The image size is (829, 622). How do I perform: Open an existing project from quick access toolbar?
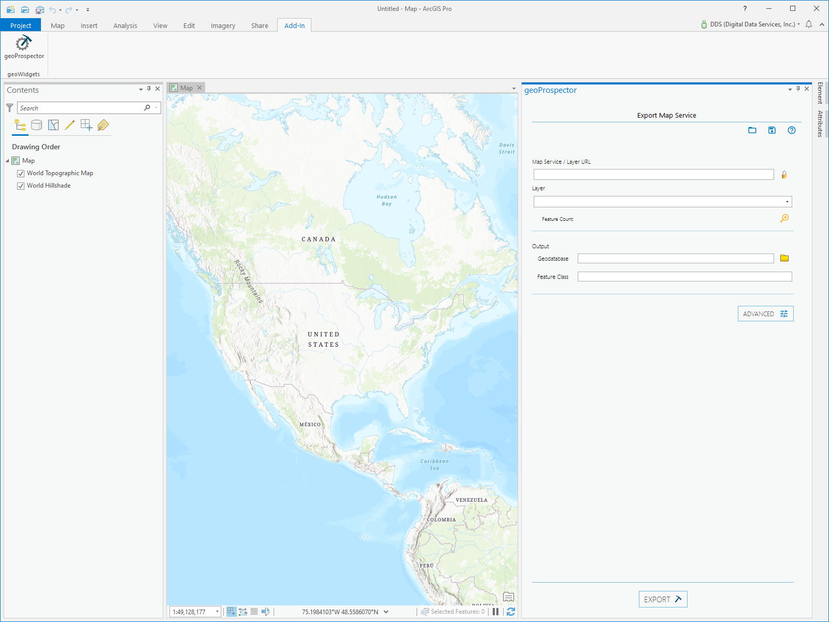pyautogui.click(x=25, y=9)
